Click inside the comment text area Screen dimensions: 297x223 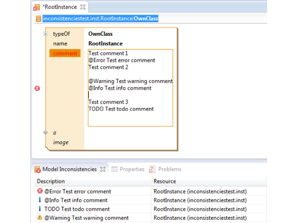[x=130, y=118]
